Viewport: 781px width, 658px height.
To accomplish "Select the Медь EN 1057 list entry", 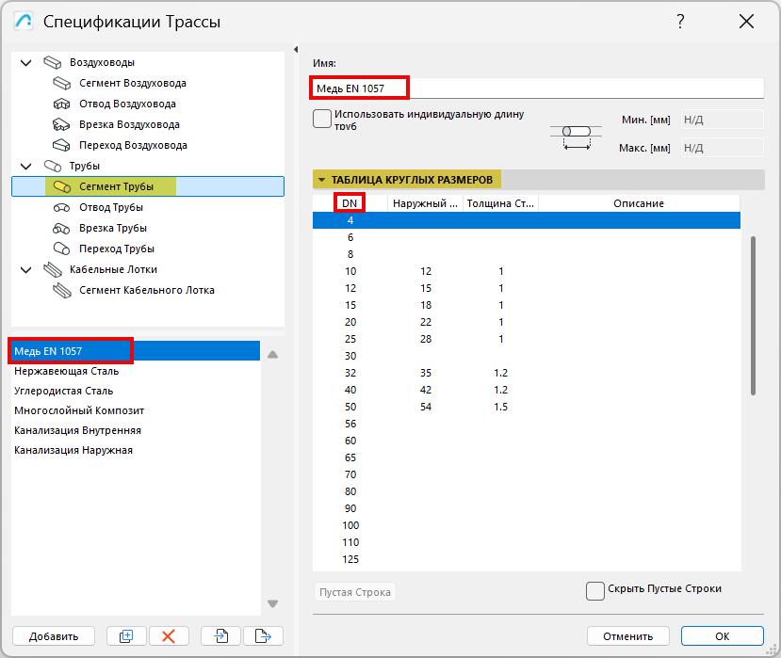I will pos(135,351).
